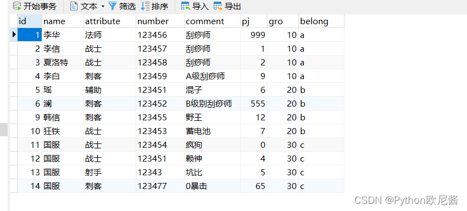This screenshot has width=467, height=211.
Task: Select the row header for id 9
Action: click(x=14, y=117)
